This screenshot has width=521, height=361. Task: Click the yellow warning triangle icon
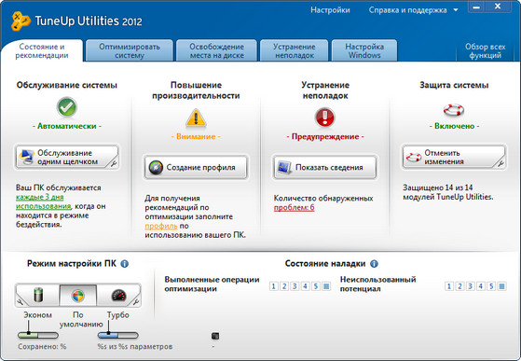pyautogui.click(x=196, y=118)
